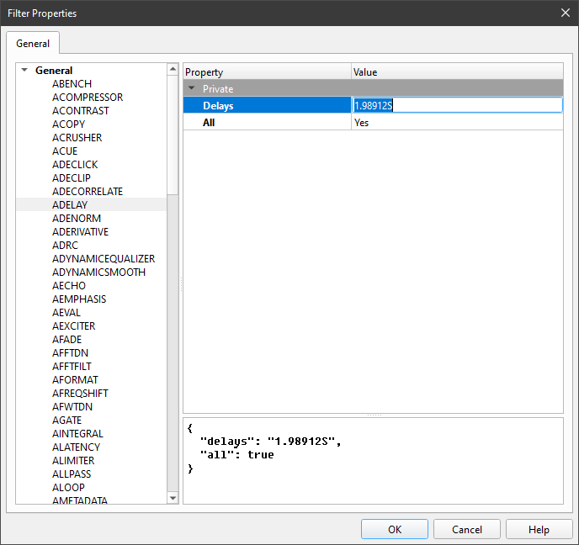Select ADYNAMICEQUALIZER filter

coord(103,259)
